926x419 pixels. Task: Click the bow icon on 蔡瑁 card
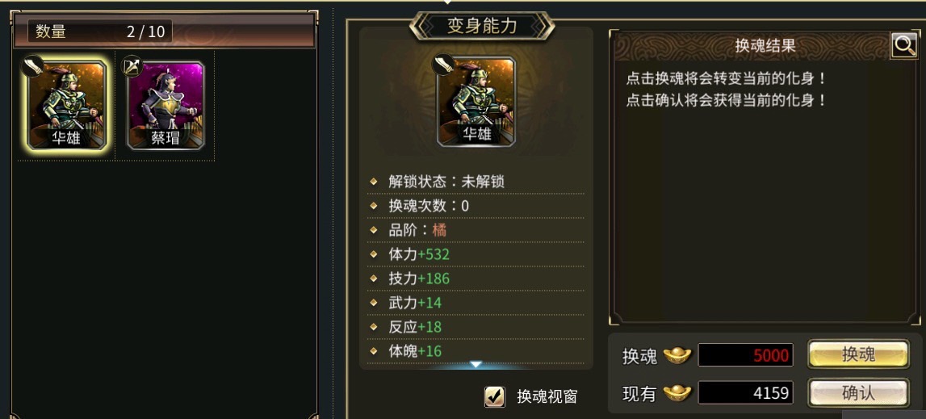tap(132, 65)
